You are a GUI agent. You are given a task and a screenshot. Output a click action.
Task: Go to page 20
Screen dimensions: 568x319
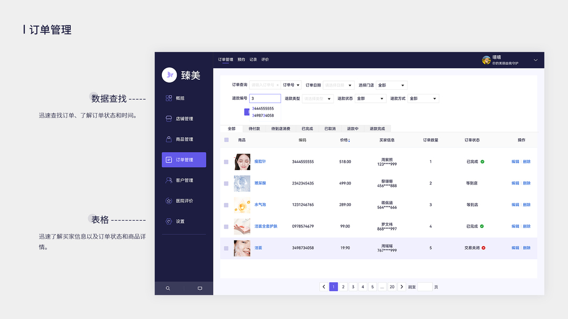[x=392, y=287]
